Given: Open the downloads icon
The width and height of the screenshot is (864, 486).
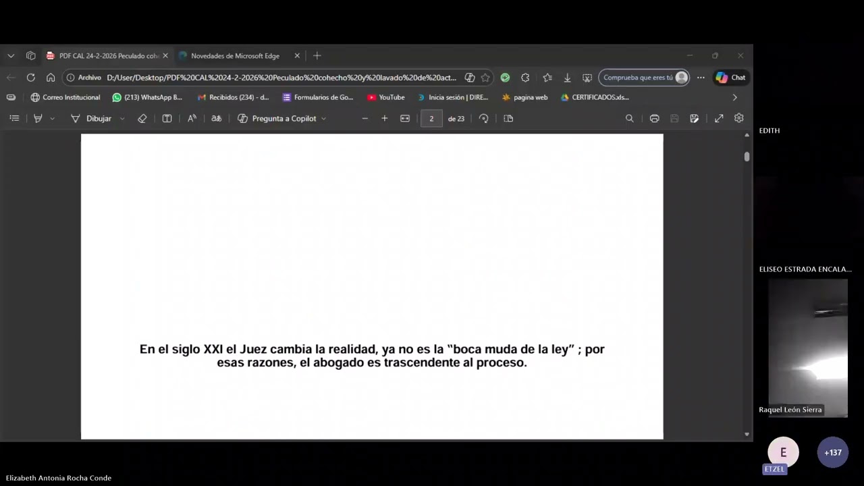Looking at the screenshot, I should pos(567,78).
